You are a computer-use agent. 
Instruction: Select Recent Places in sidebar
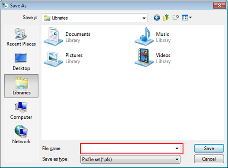[x=21, y=37]
